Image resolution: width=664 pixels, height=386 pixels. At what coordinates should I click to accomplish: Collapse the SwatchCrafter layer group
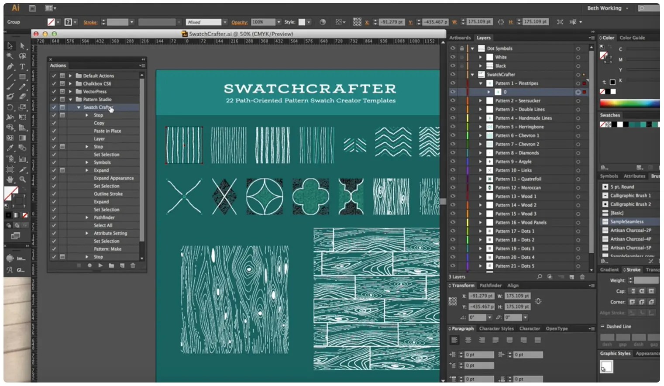pos(472,74)
